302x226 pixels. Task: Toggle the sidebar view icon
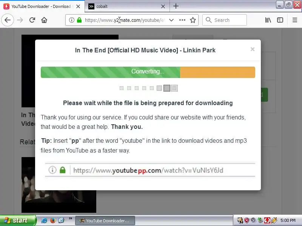(280, 20)
